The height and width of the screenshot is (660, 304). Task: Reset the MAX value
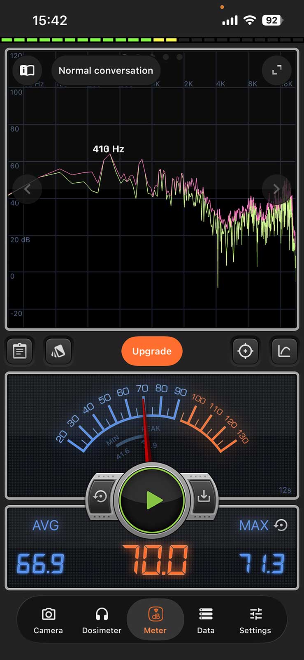pyautogui.click(x=281, y=525)
